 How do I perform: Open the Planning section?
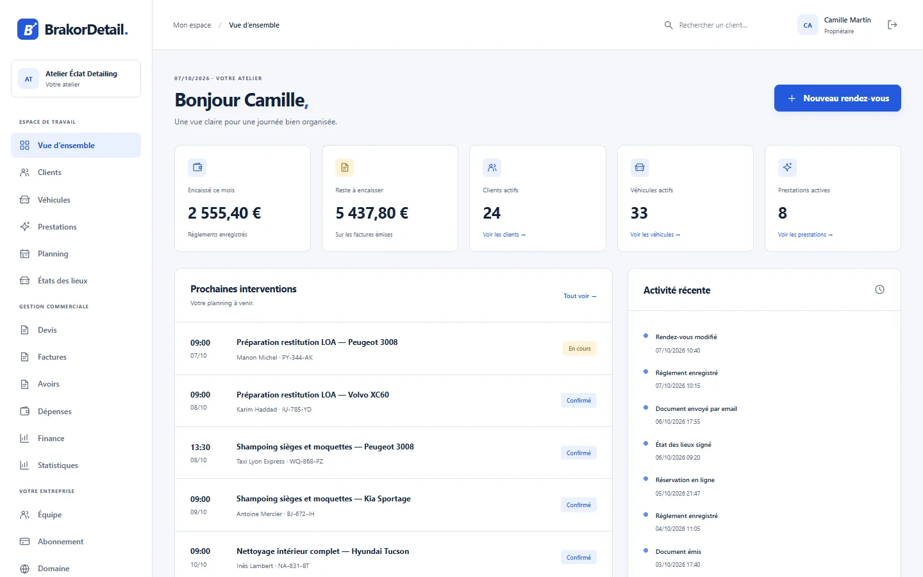(x=76, y=254)
